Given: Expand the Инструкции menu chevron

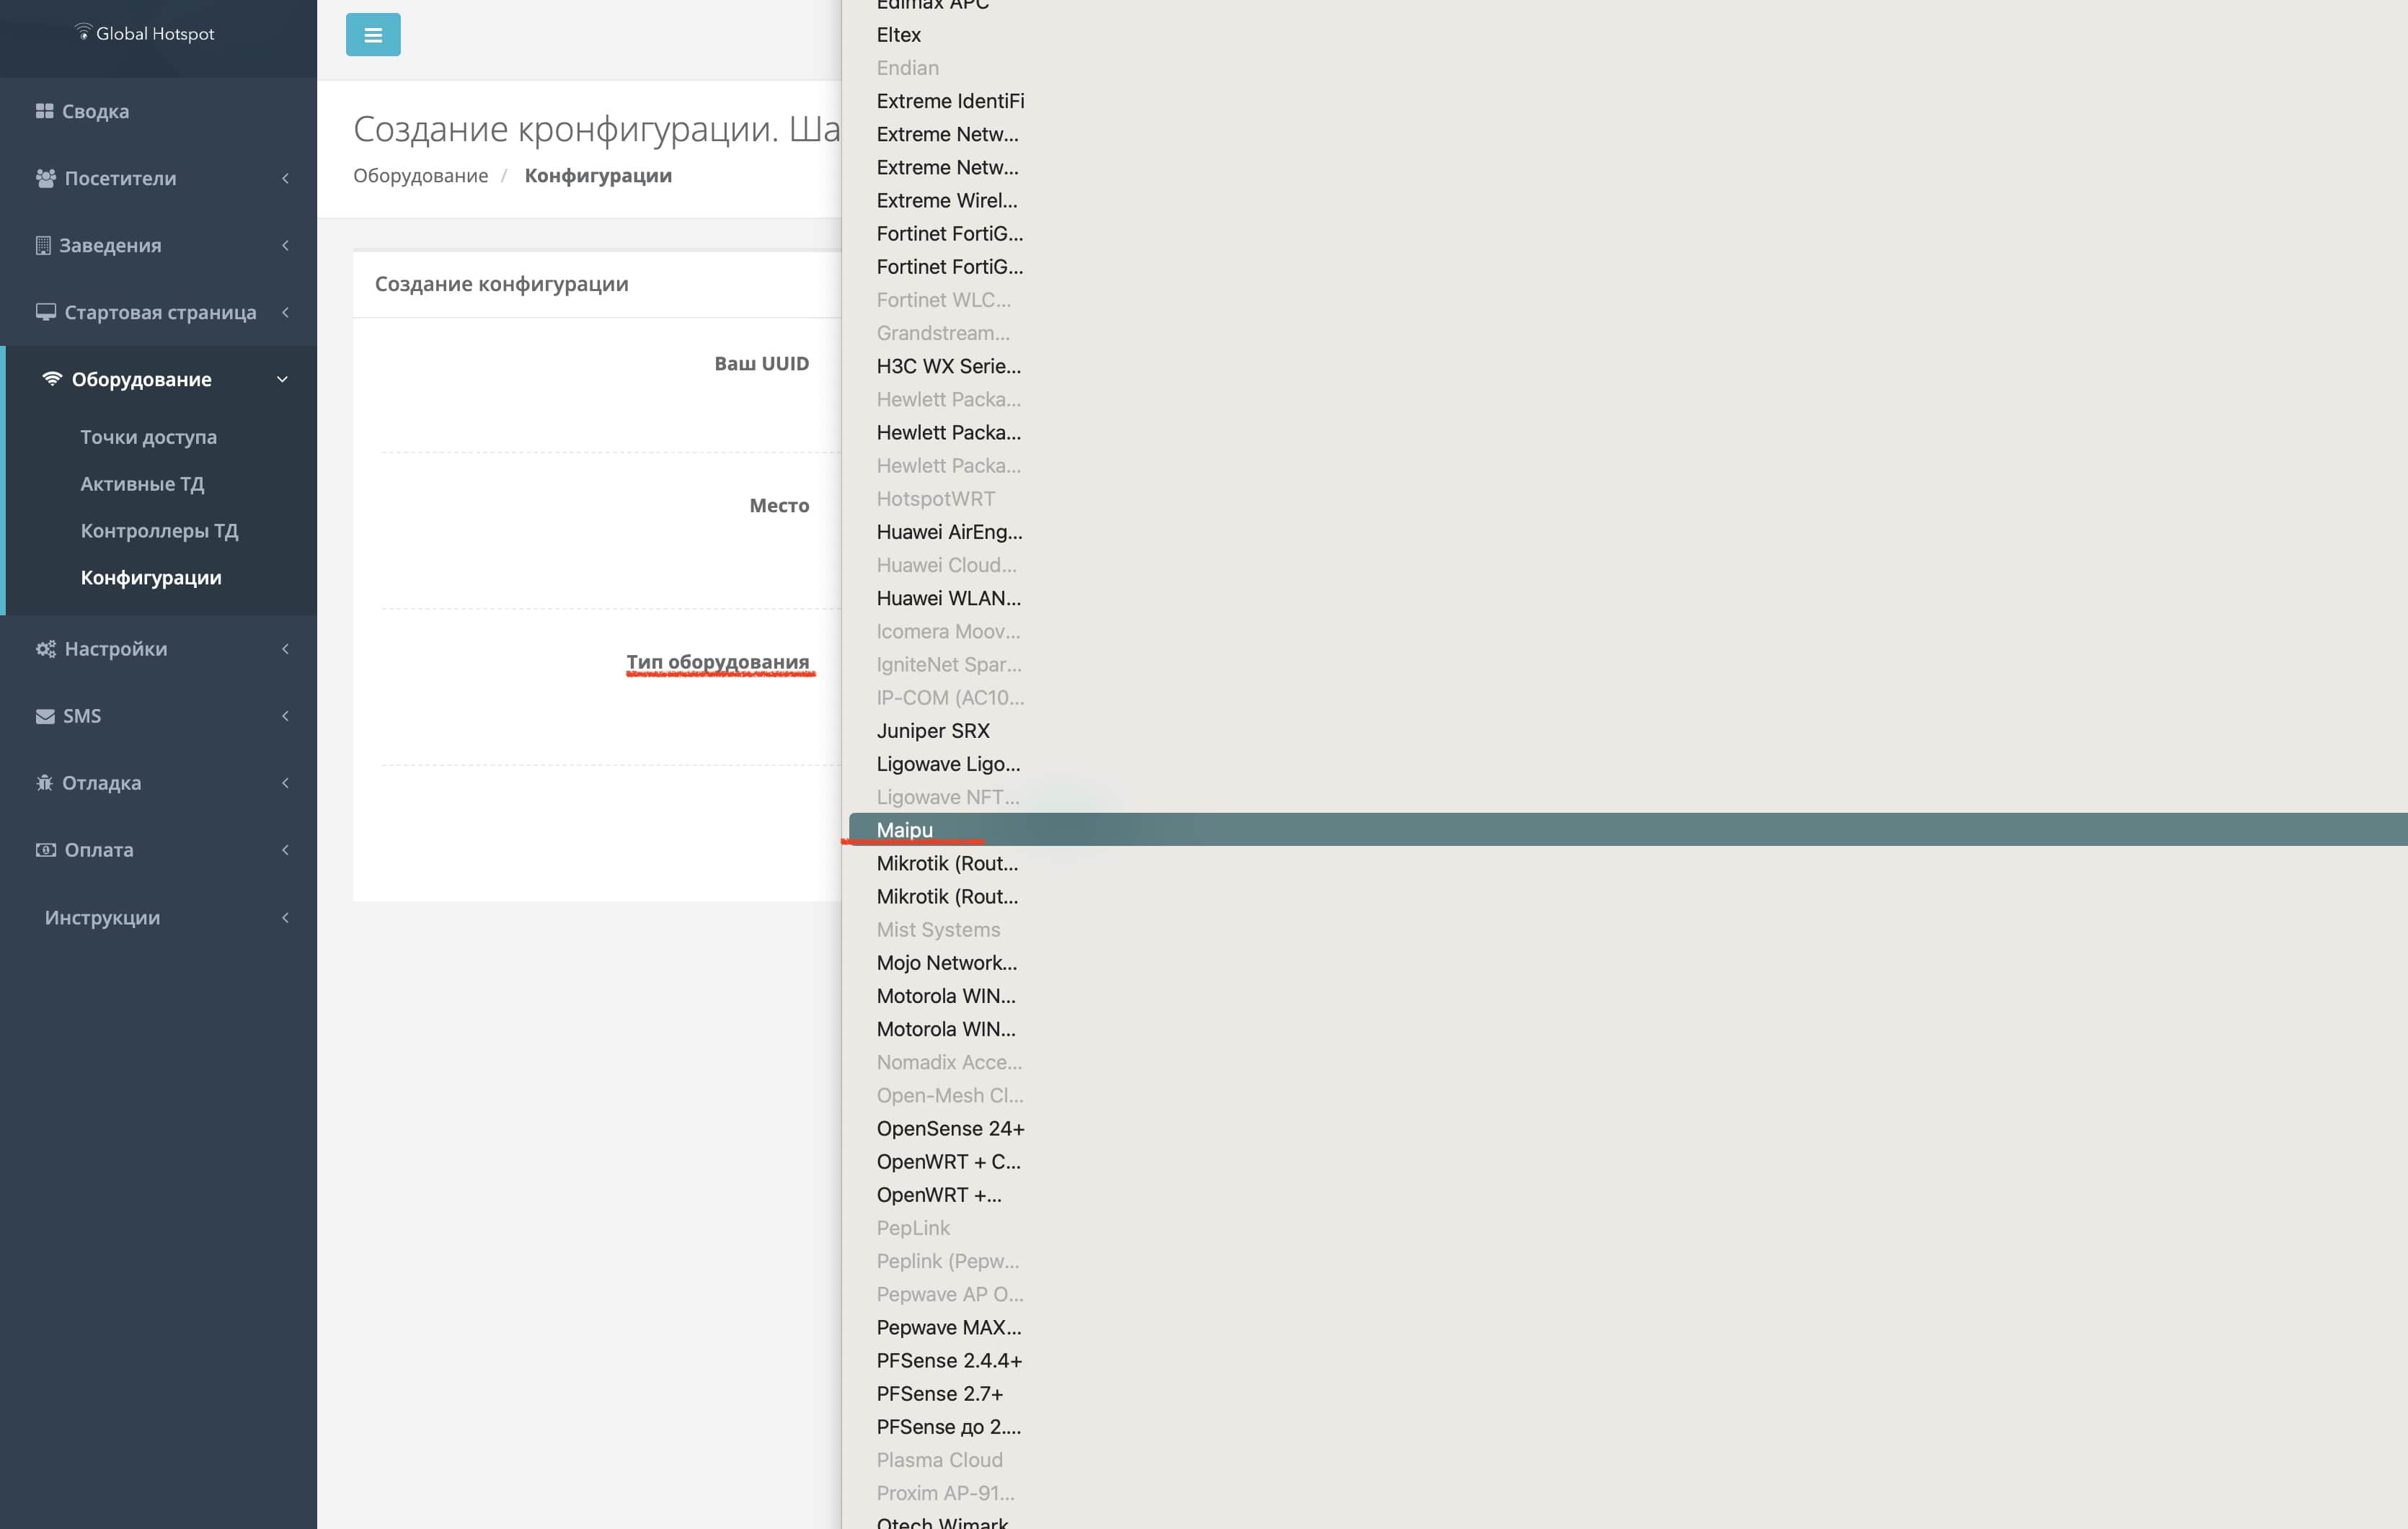Looking at the screenshot, I should tap(285, 917).
